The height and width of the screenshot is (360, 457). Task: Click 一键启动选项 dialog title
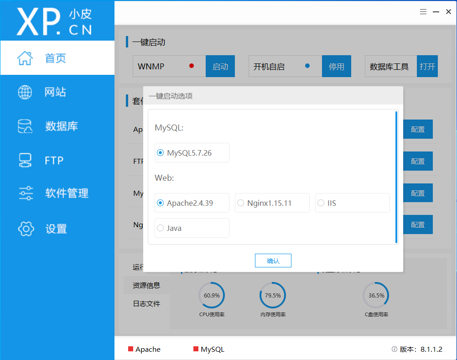click(171, 96)
